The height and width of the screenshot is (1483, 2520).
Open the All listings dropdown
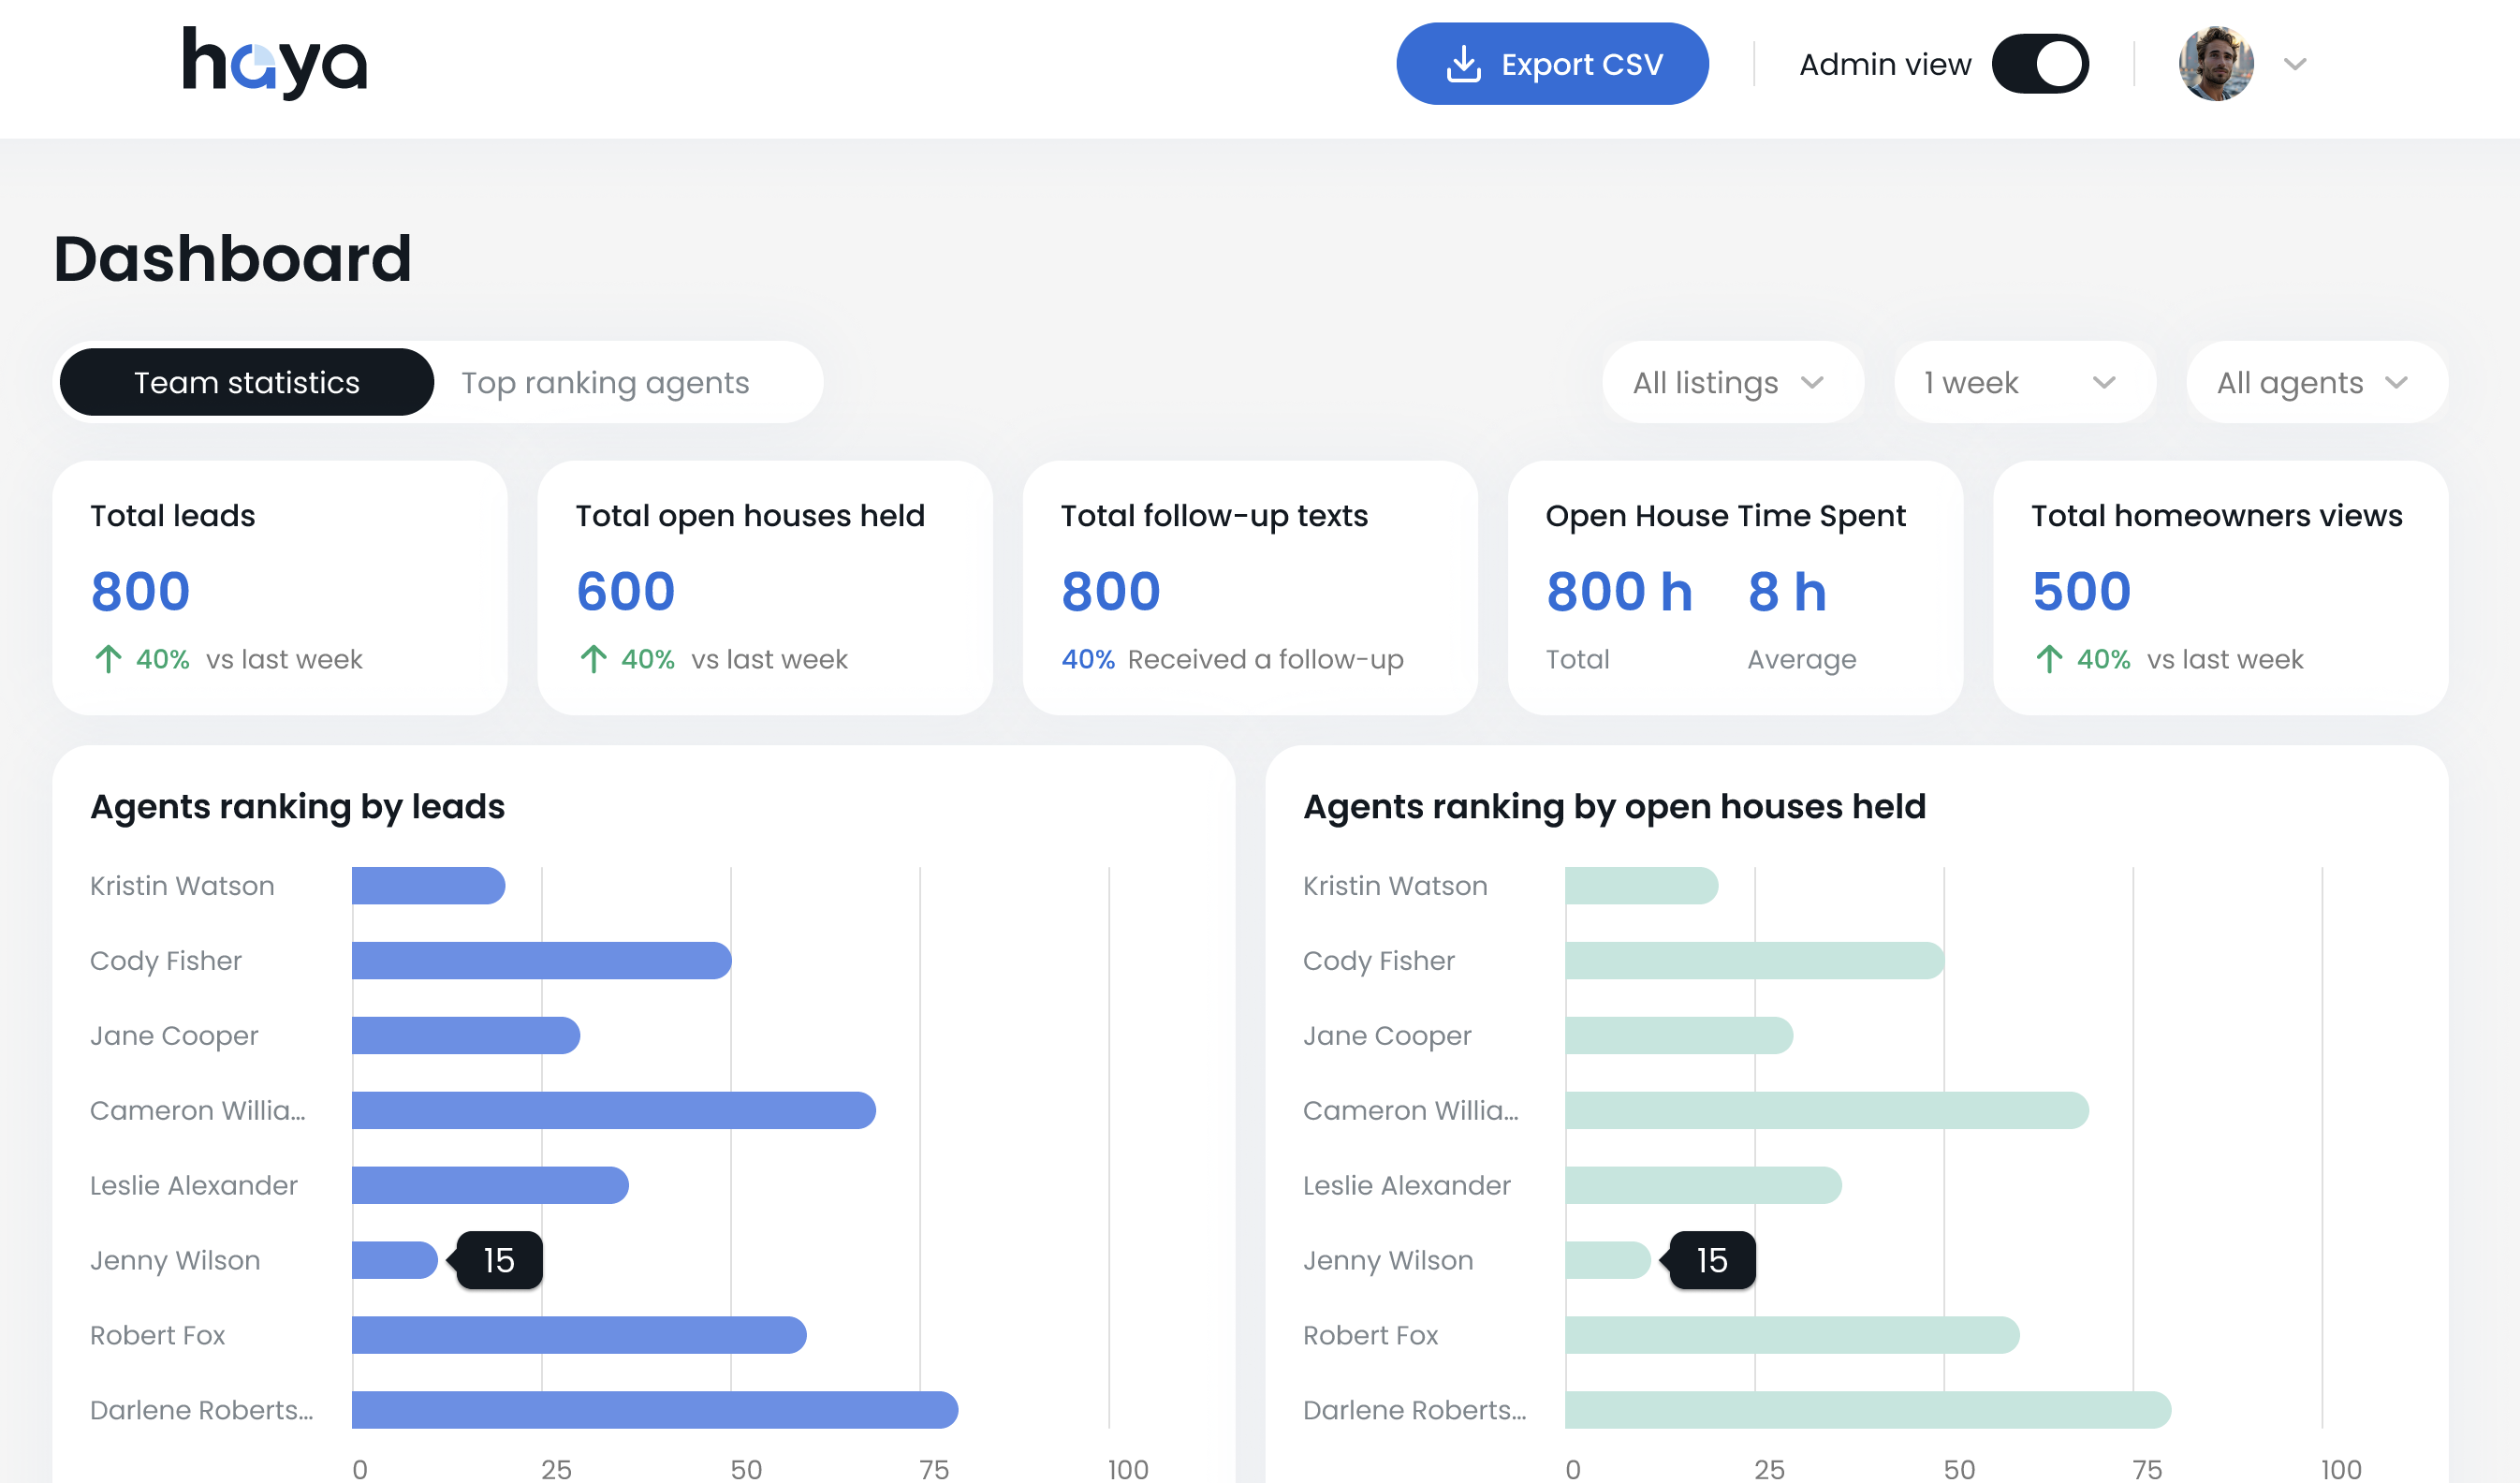(1732, 382)
